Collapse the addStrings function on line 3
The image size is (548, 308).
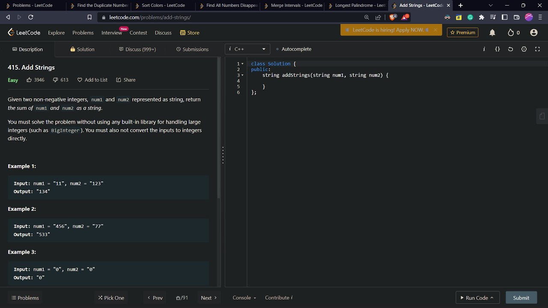click(242, 75)
